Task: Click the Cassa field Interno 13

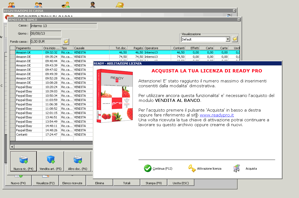Action: pos(64,26)
